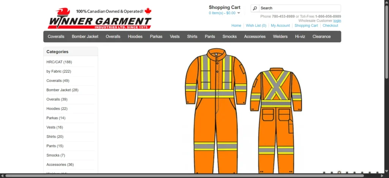Click the Winner Garment logo
Viewport: 389px width, 178px height.
pos(100,18)
